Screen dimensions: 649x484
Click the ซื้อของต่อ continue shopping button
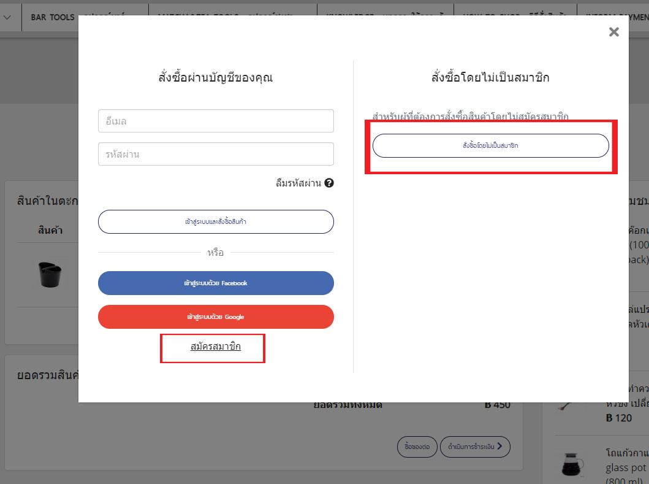coord(417,447)
